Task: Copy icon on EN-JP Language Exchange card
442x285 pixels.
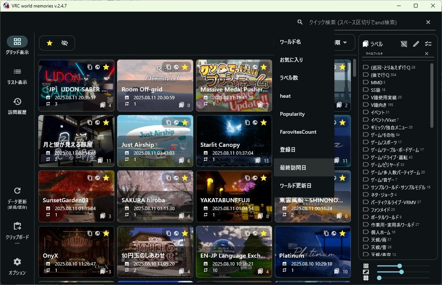Action: pyautogui.click(x=247, y=233)
